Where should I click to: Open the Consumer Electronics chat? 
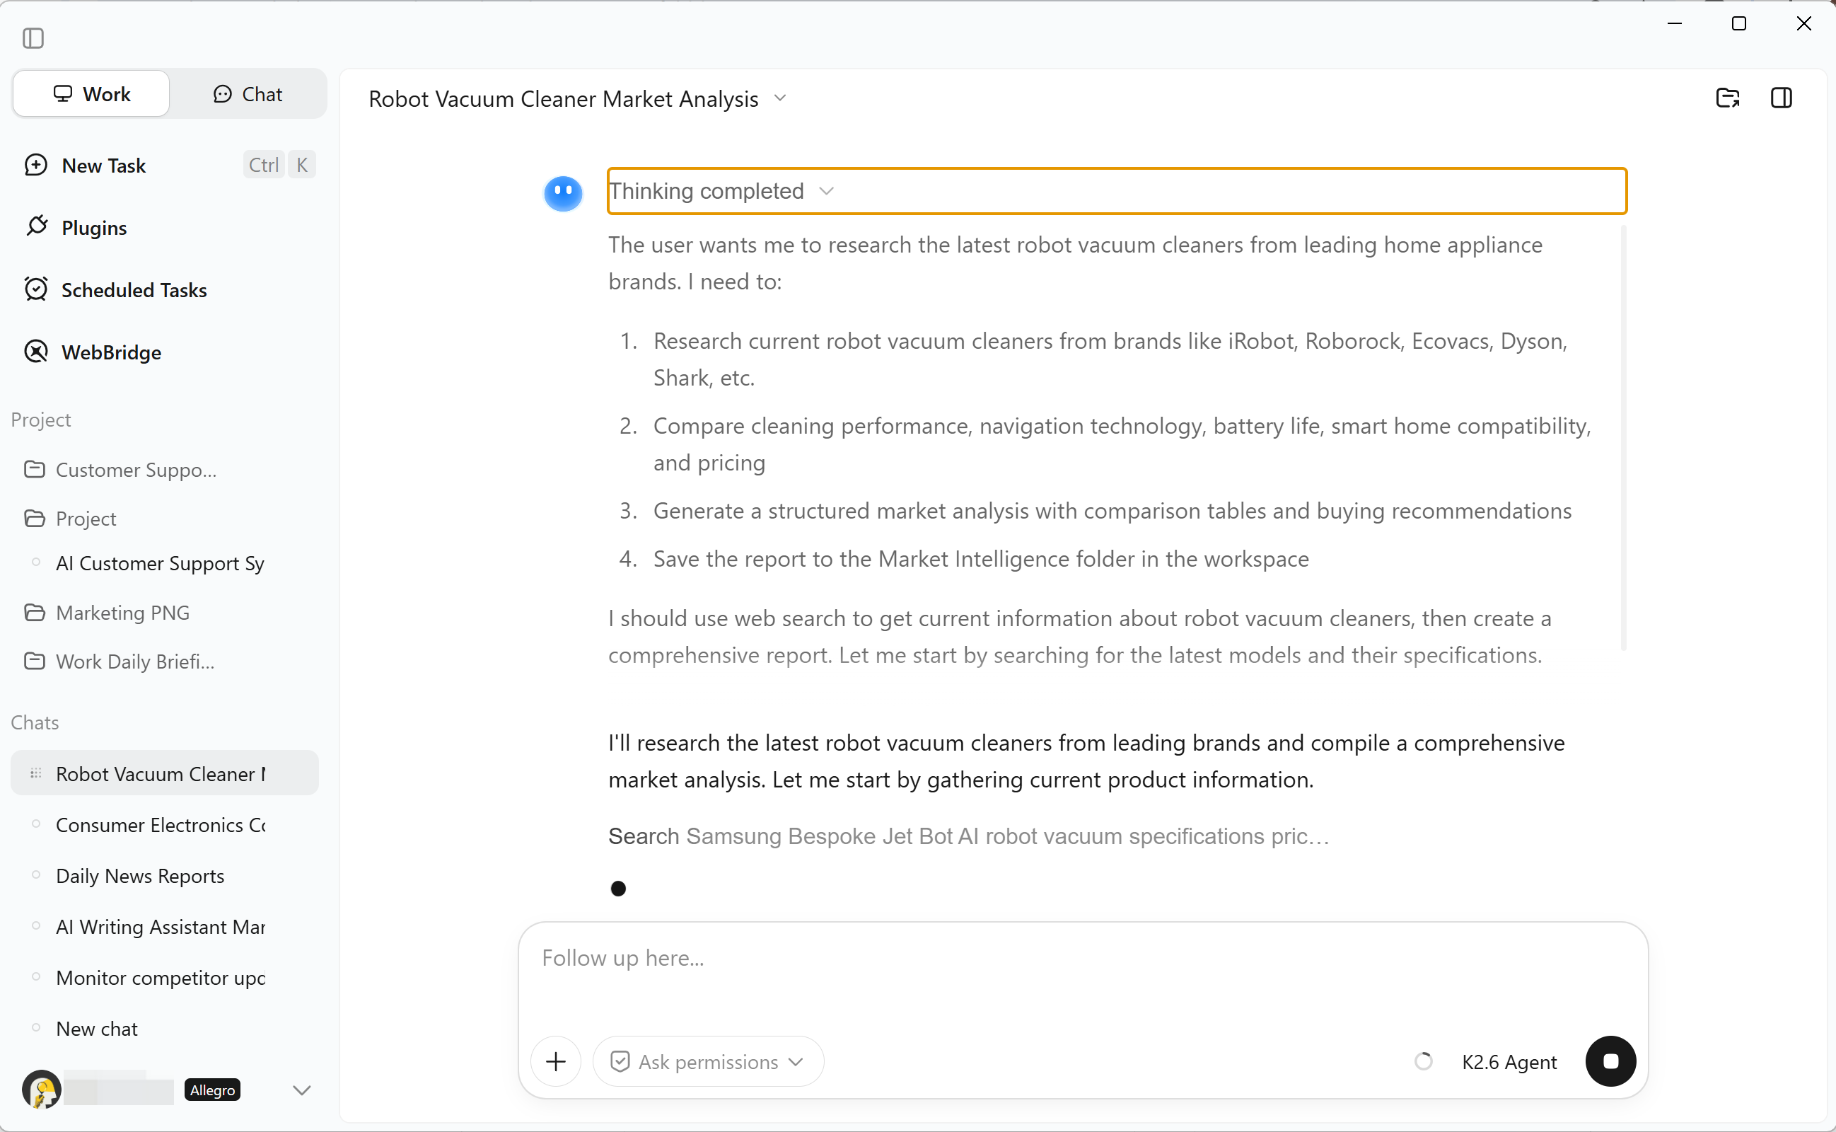tap(165, 824)
